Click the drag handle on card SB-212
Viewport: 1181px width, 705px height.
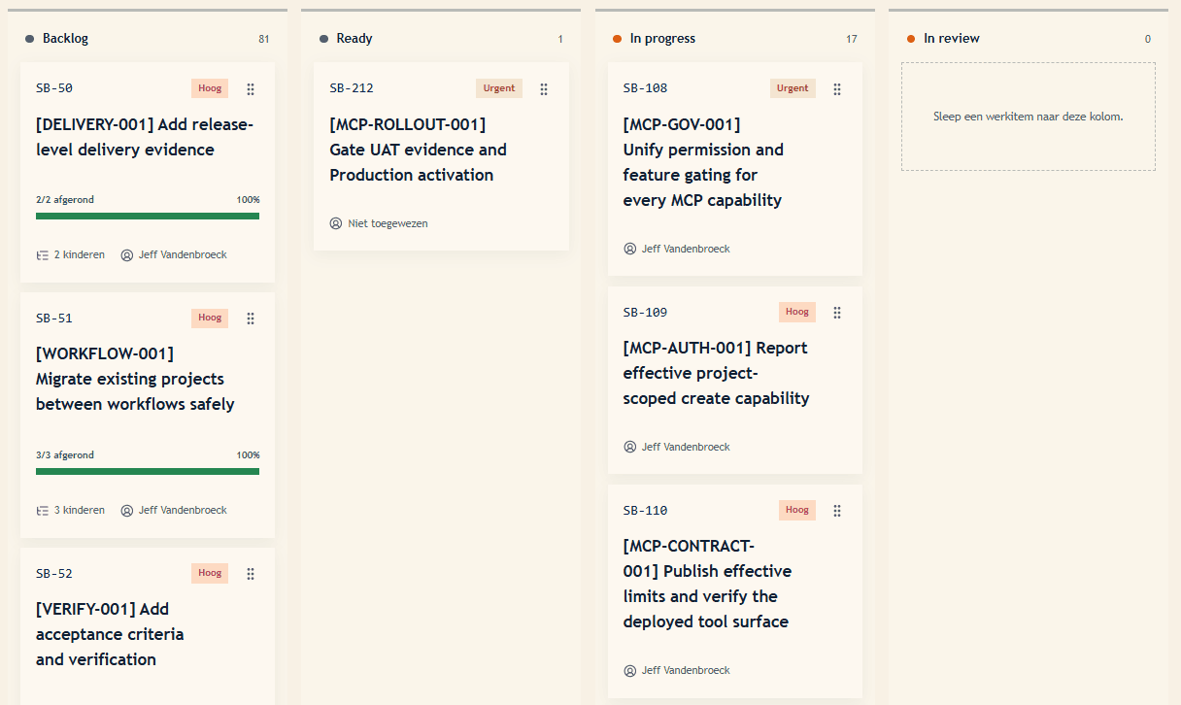[x=544, y=88]
